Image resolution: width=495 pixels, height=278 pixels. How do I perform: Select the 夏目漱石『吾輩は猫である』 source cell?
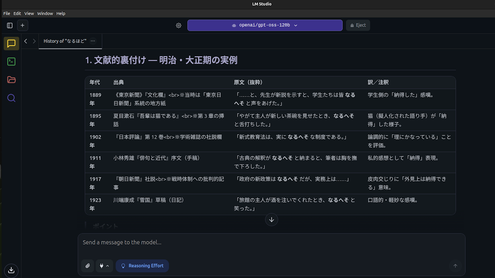pos(170,120)
